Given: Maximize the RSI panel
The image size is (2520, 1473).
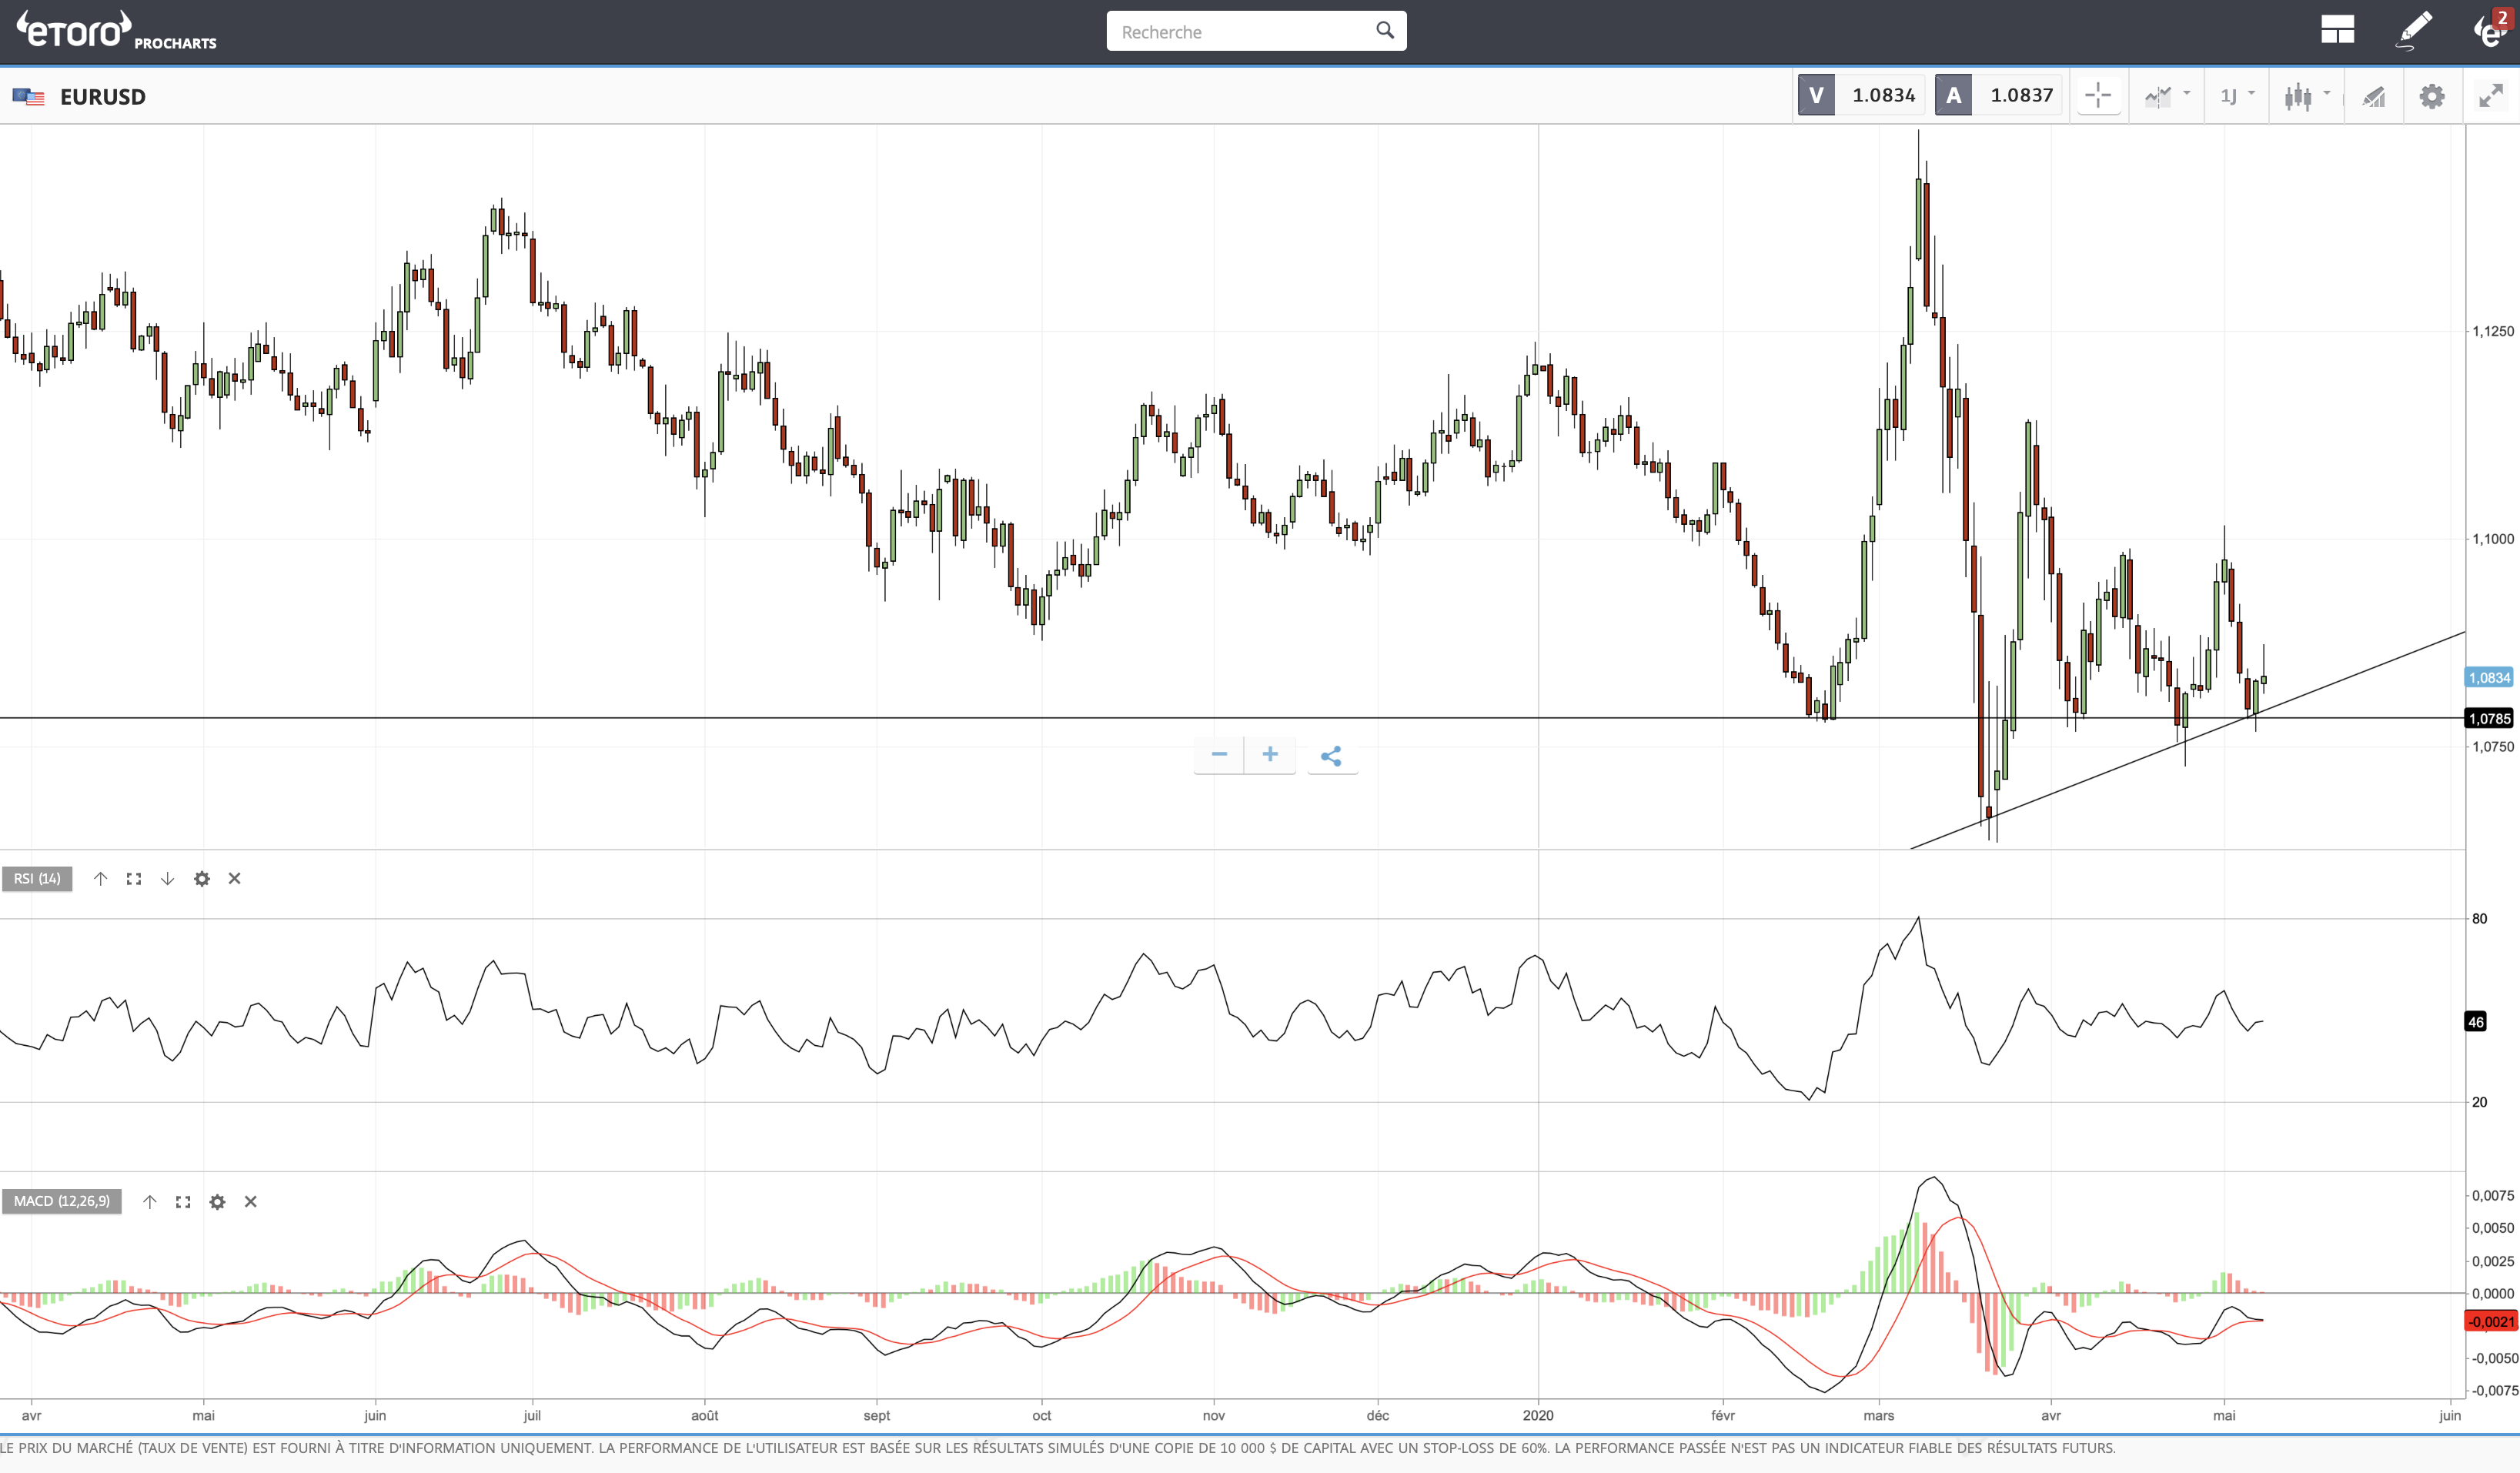Looking at the screenshot, I should tap(134, 878).
